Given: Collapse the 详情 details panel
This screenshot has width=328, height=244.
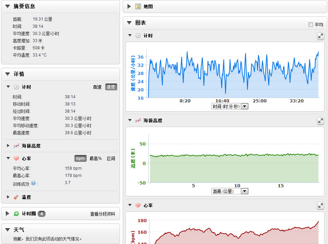Looking at the screenshot, I should click(x=8, y=74).
